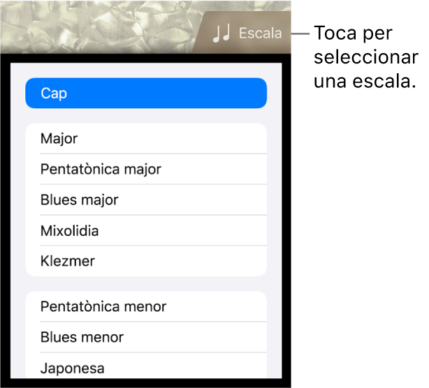This screenshot has width=429, height=388.
Task: Pick the Japonesa scale at list bottom
Action: pyautogui.click(x=146, y=366)
